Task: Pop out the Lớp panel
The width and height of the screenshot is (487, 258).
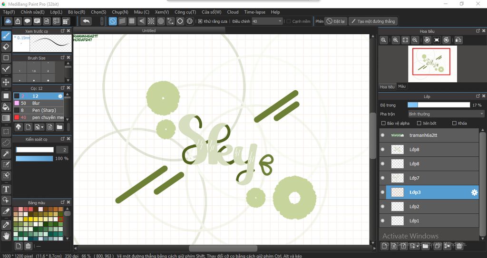Action: 478,96
